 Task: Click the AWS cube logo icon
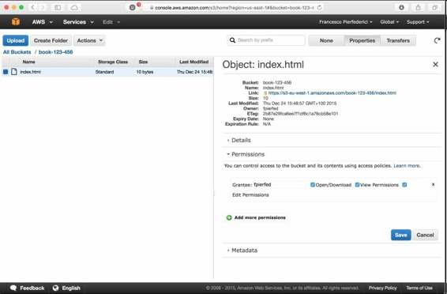pos(16,21)
